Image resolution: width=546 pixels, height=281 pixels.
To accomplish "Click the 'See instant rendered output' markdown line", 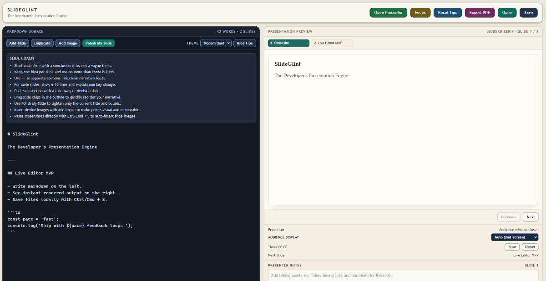I will (x=62, y=193).
